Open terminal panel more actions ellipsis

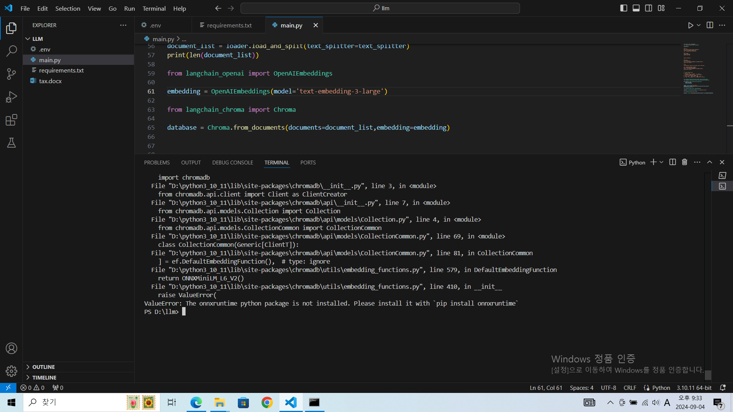point(697,162)
